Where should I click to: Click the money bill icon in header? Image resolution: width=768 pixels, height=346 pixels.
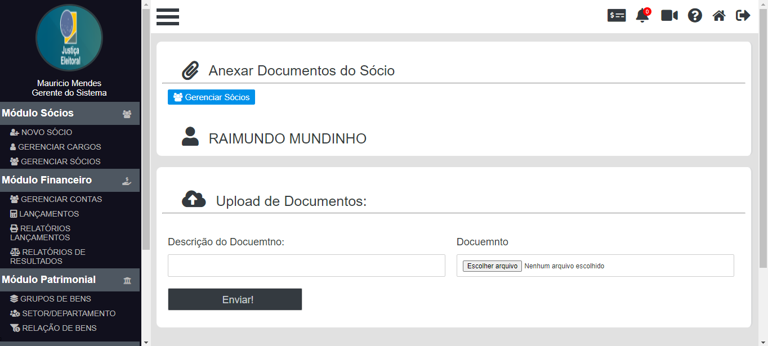[617, 16]
